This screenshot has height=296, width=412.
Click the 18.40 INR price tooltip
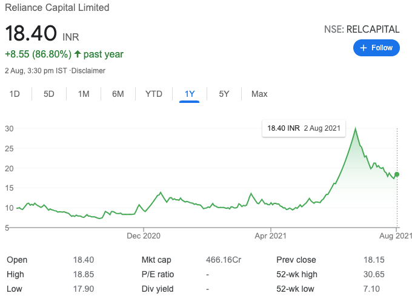click(x=303, y=128)
